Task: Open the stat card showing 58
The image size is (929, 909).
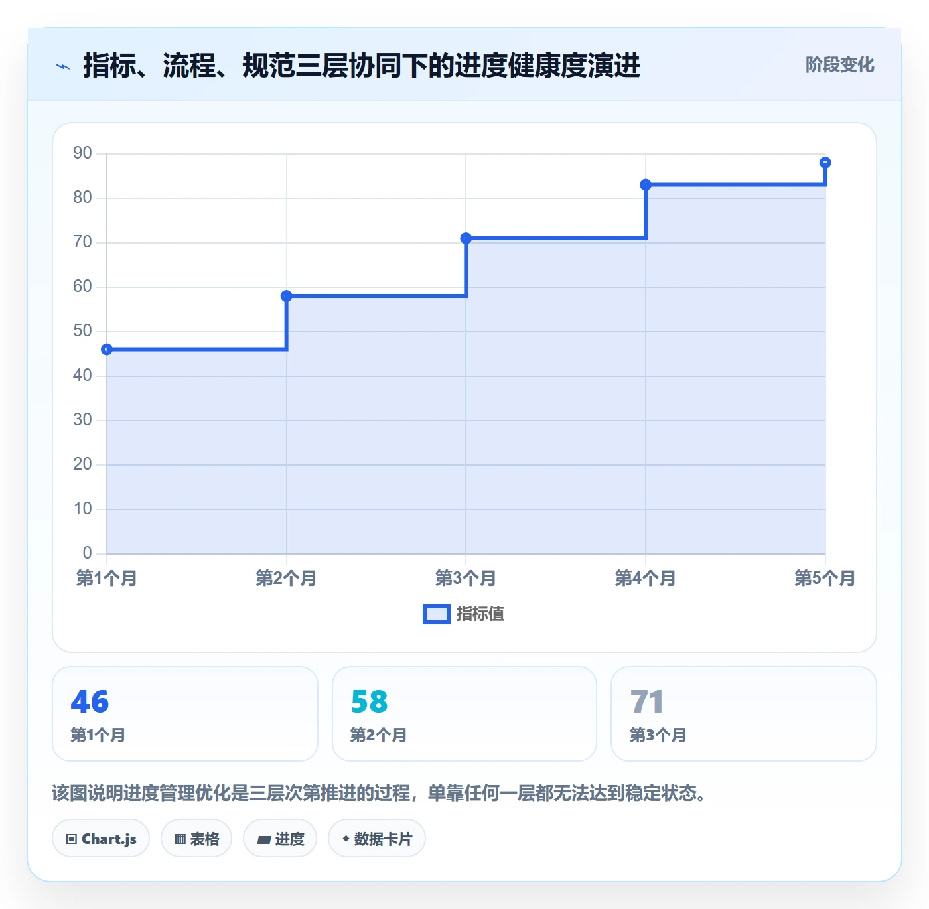Action: [x=464, y=714]
